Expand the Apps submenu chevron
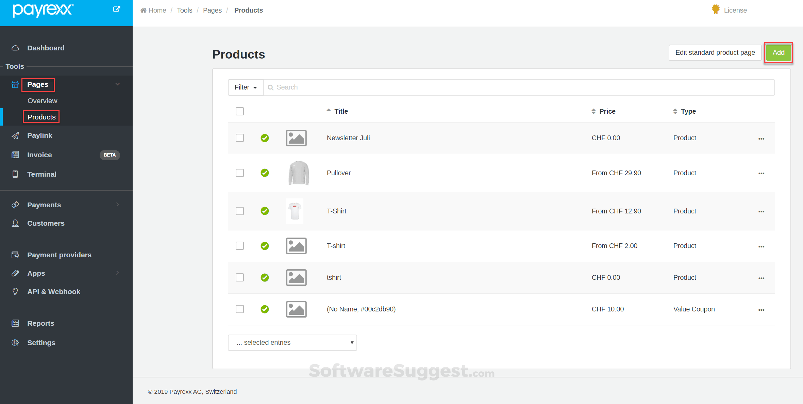The height and width of the screenshot is (404, 803). click(x=118, y=273)
